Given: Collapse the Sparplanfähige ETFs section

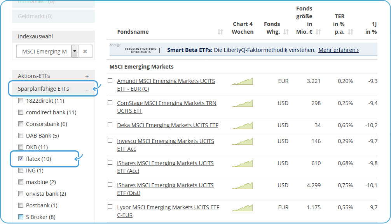Looking at the screenshot, I should tap(87, 90).
